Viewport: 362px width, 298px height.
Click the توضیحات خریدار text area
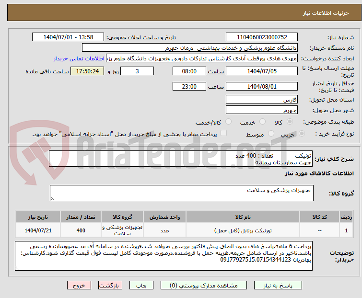coord(163,256)
